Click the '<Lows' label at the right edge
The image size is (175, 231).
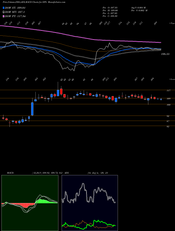pos(172,79)
